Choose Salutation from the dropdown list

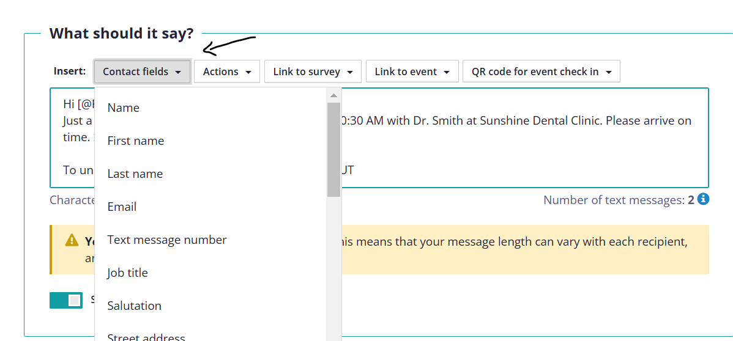pos(210,306)
